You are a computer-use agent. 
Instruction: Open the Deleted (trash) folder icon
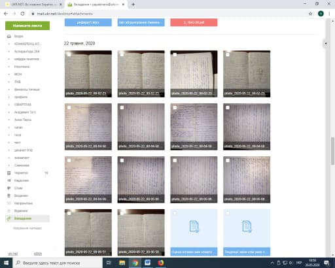(x=9, y=195)
